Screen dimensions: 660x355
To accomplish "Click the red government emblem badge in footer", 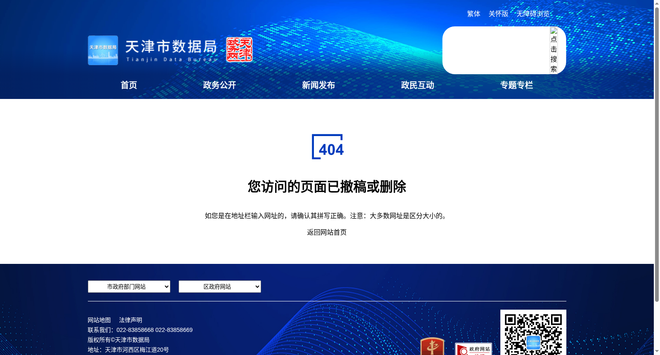I will (432, 346).
